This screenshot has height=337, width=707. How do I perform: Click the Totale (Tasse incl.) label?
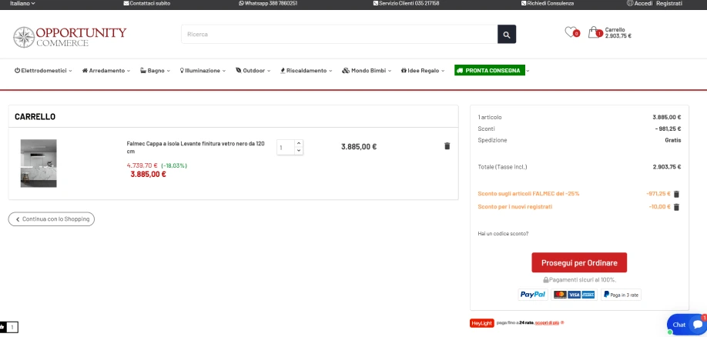(x=502, y=167)
